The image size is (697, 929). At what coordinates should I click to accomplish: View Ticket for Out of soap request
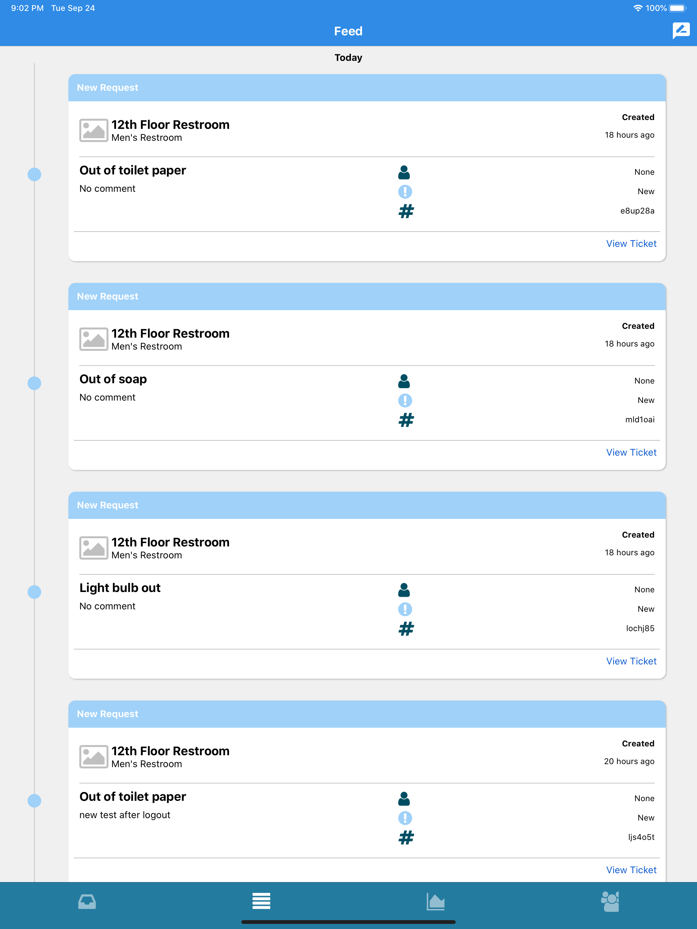click(x=631, y=452)
